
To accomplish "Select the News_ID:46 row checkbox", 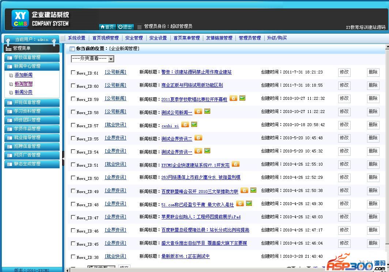I will pyautogui.click(x=73, y=230).
